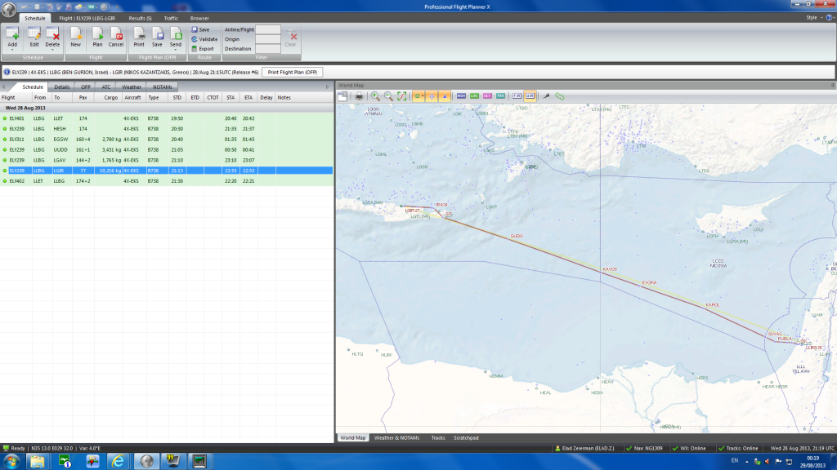Open the Weather & NOTAMs bottom tab
This screenshot has width=837, height=470.
tap(396, 438)
